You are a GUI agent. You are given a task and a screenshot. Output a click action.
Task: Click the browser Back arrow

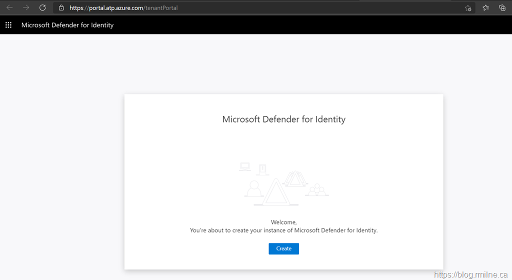coord(9,7)
